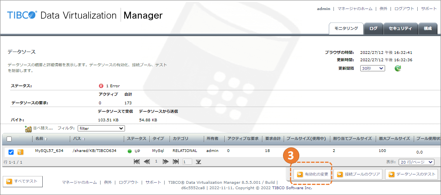Click ログアウト link in header
441x195 pixels.
[404, 9]
